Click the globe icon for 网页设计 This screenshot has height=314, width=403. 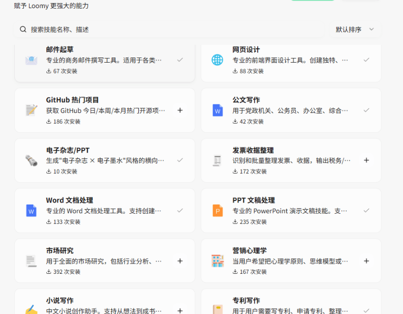(217, 60)
